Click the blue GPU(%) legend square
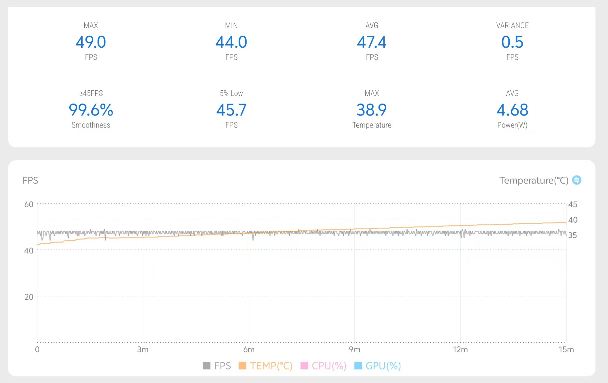The height and width of the screenshot is (383, 608). (358, 366)
